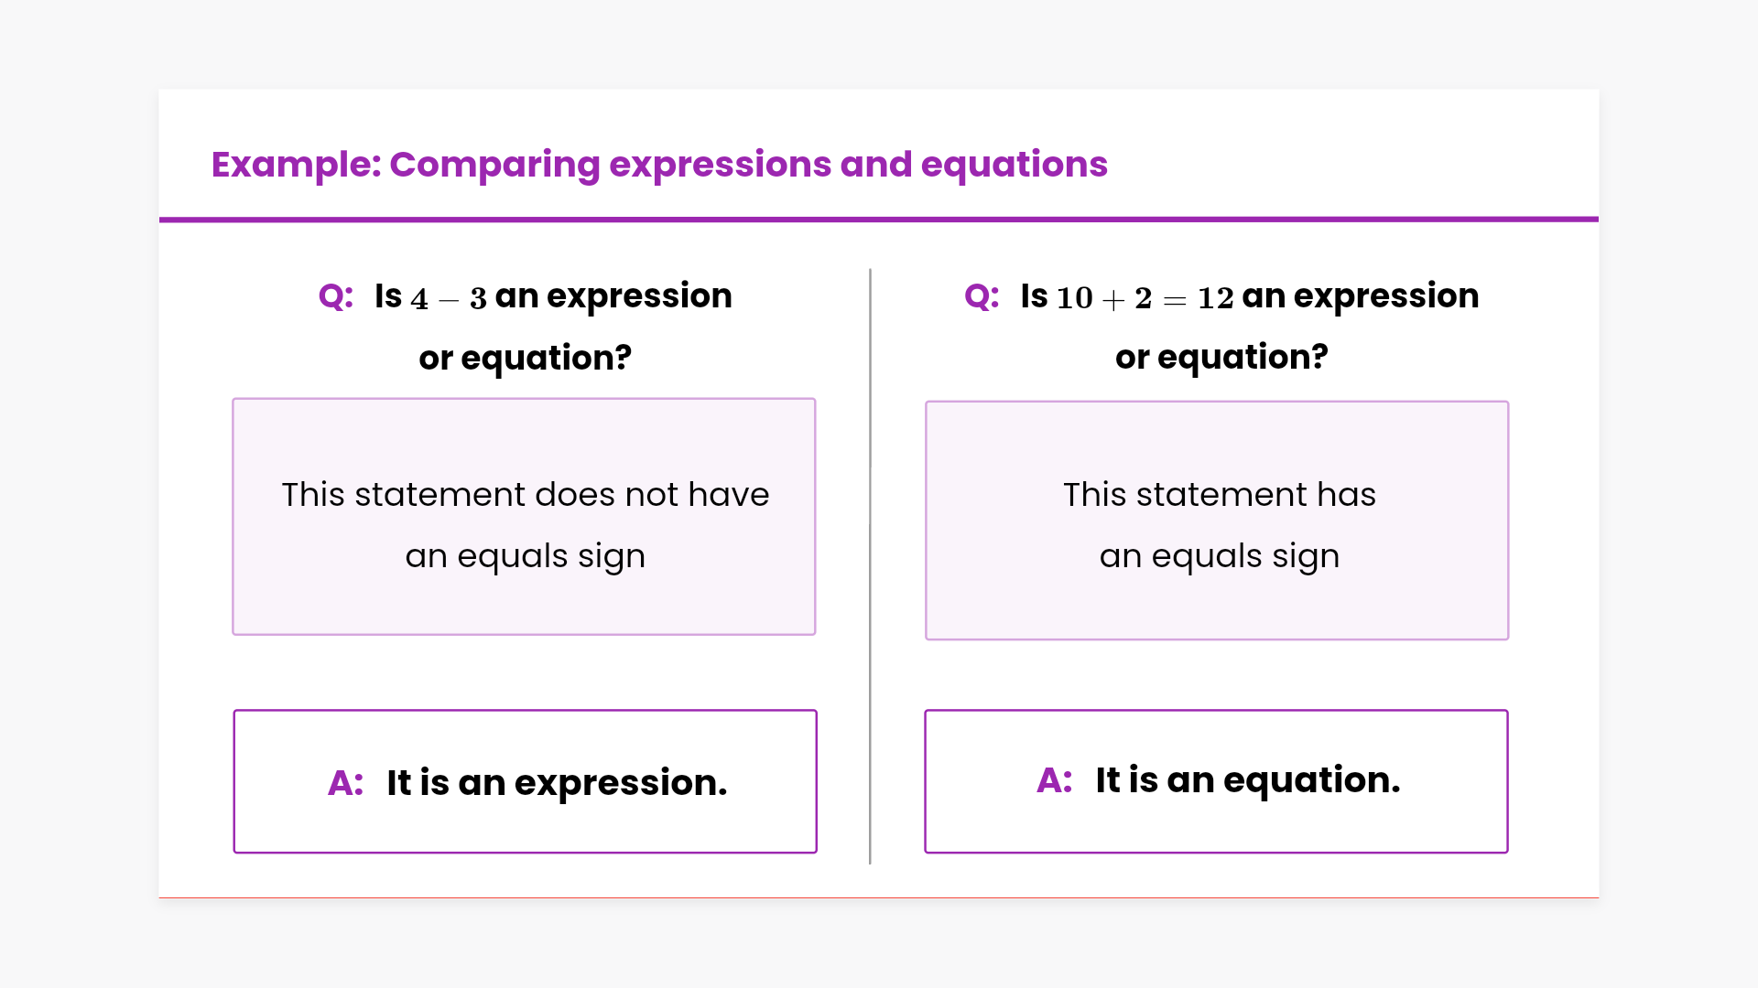1758x988 pixels.
Task: Click "an equals sign" in the left explanation box
Action: tap(525, 556)
